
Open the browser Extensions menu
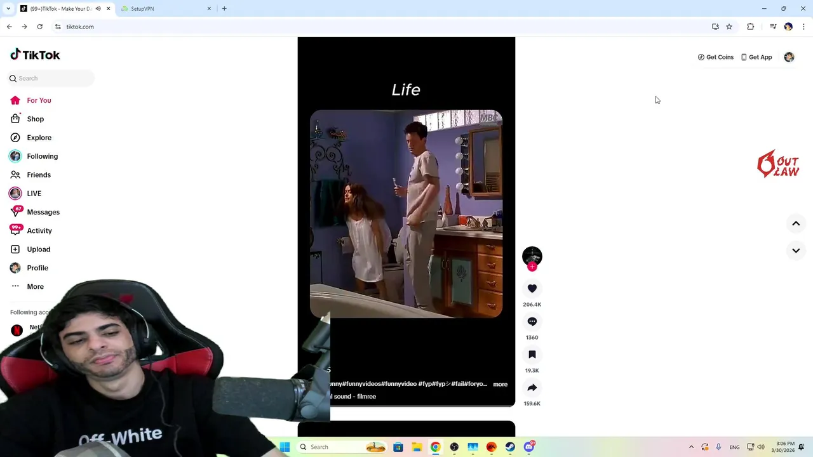751,27
